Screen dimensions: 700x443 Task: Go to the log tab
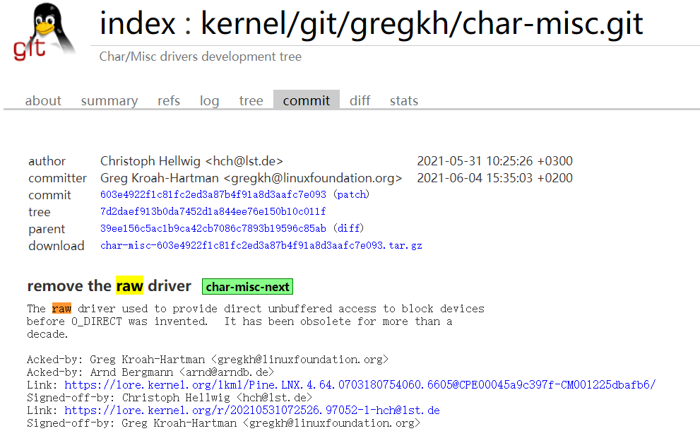[209, 100]
